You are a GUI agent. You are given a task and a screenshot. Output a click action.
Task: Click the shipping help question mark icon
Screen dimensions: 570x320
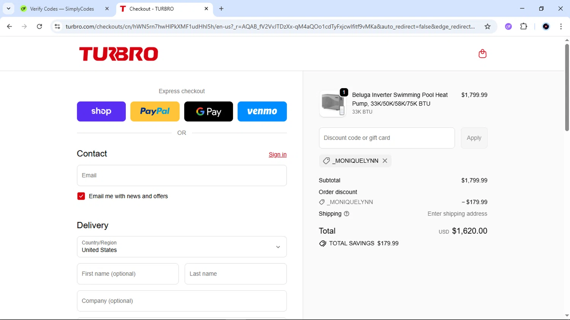[347, 214]
